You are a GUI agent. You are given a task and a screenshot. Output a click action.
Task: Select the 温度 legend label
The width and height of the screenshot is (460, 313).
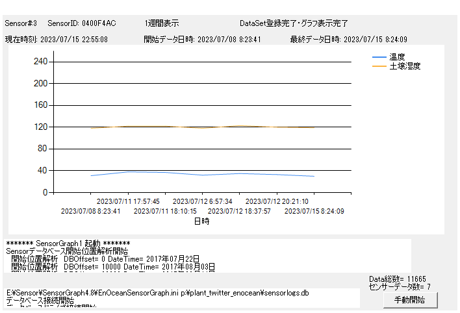pos(398,57)
